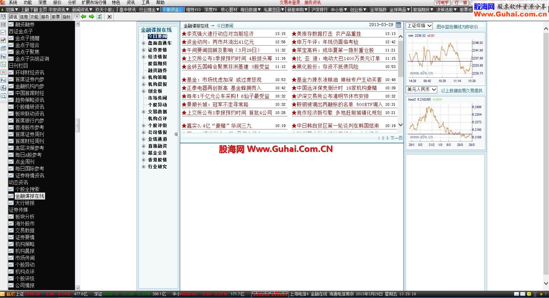The width and height of the screenshot is (549, 298).
Task: Expand the 经济情报 tree node
Action: coord(144,57)
